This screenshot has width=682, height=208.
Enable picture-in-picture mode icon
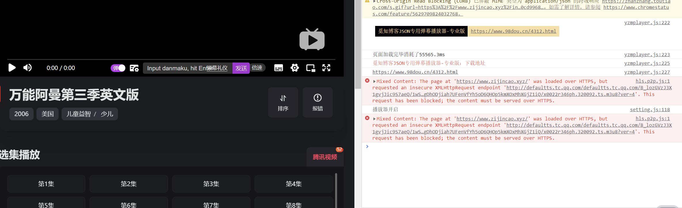(310, 68)
